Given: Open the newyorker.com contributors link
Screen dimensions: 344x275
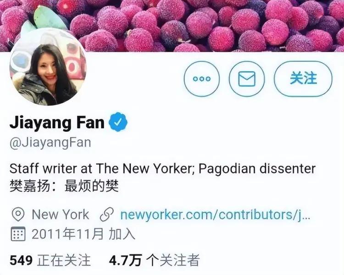Looking at the screenshot, I should 215,215.
